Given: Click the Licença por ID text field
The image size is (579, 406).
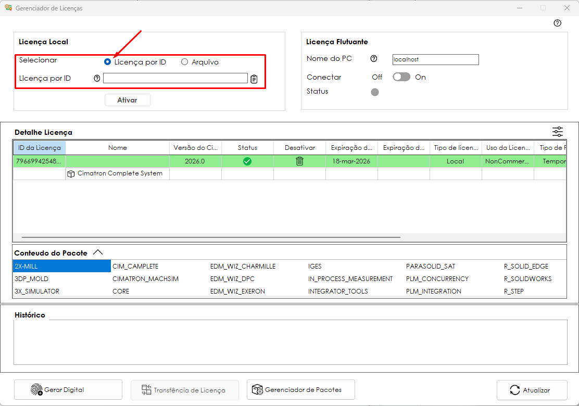Looking at the screenshot, I should tap(175, 78).
